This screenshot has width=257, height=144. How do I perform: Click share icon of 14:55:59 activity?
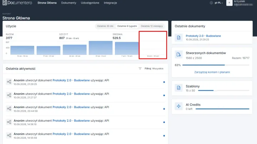(9, 135)
